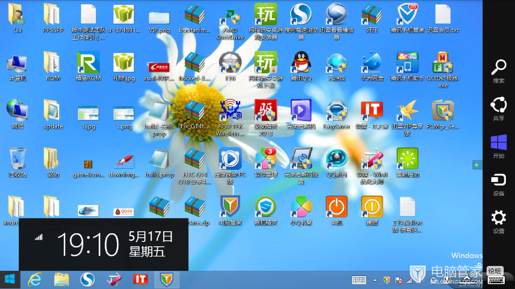
Task: Open Sogou browser from the taskbar
Action: (x=87, y=279)
